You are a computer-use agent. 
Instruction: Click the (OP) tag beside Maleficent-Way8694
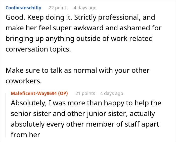63,93
